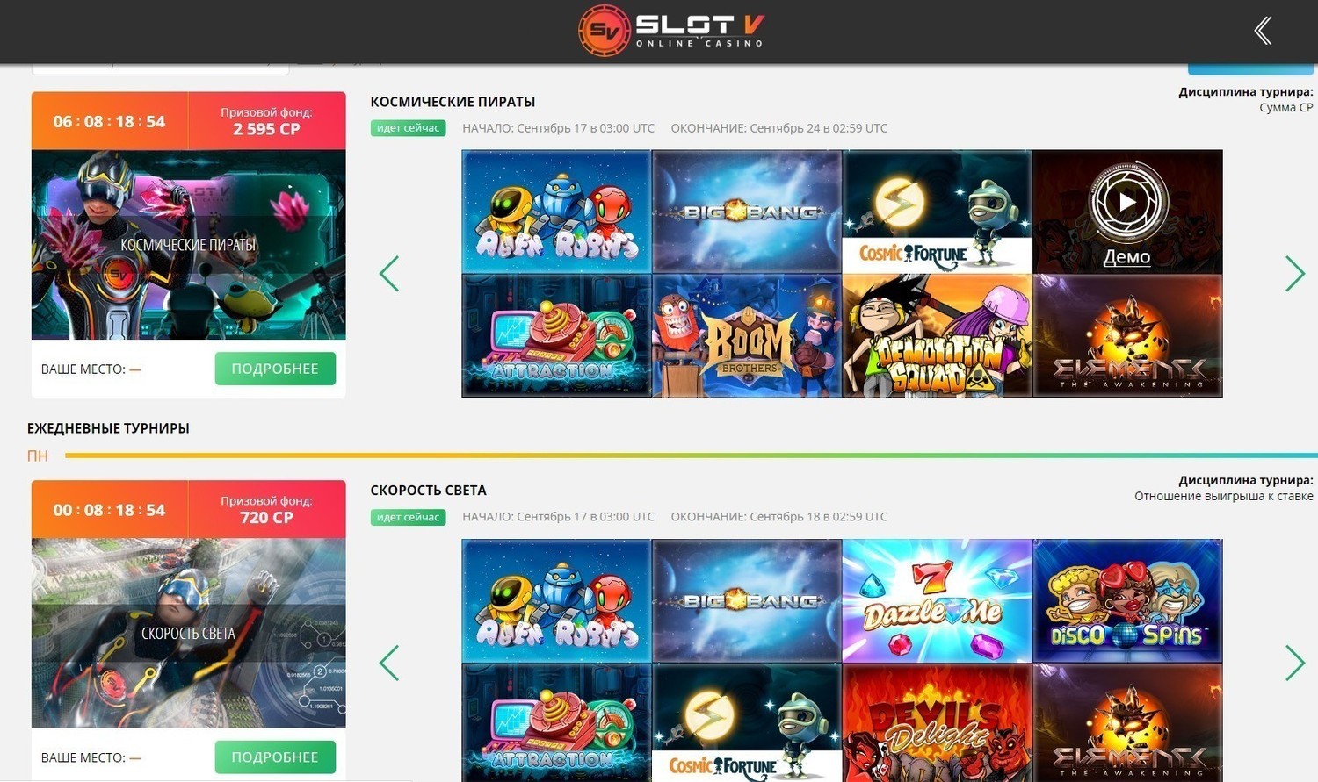Screen dimensions: 1318x782
Task: Show next games in Космические Пираты carousel
Action: tap(1294, 274)
